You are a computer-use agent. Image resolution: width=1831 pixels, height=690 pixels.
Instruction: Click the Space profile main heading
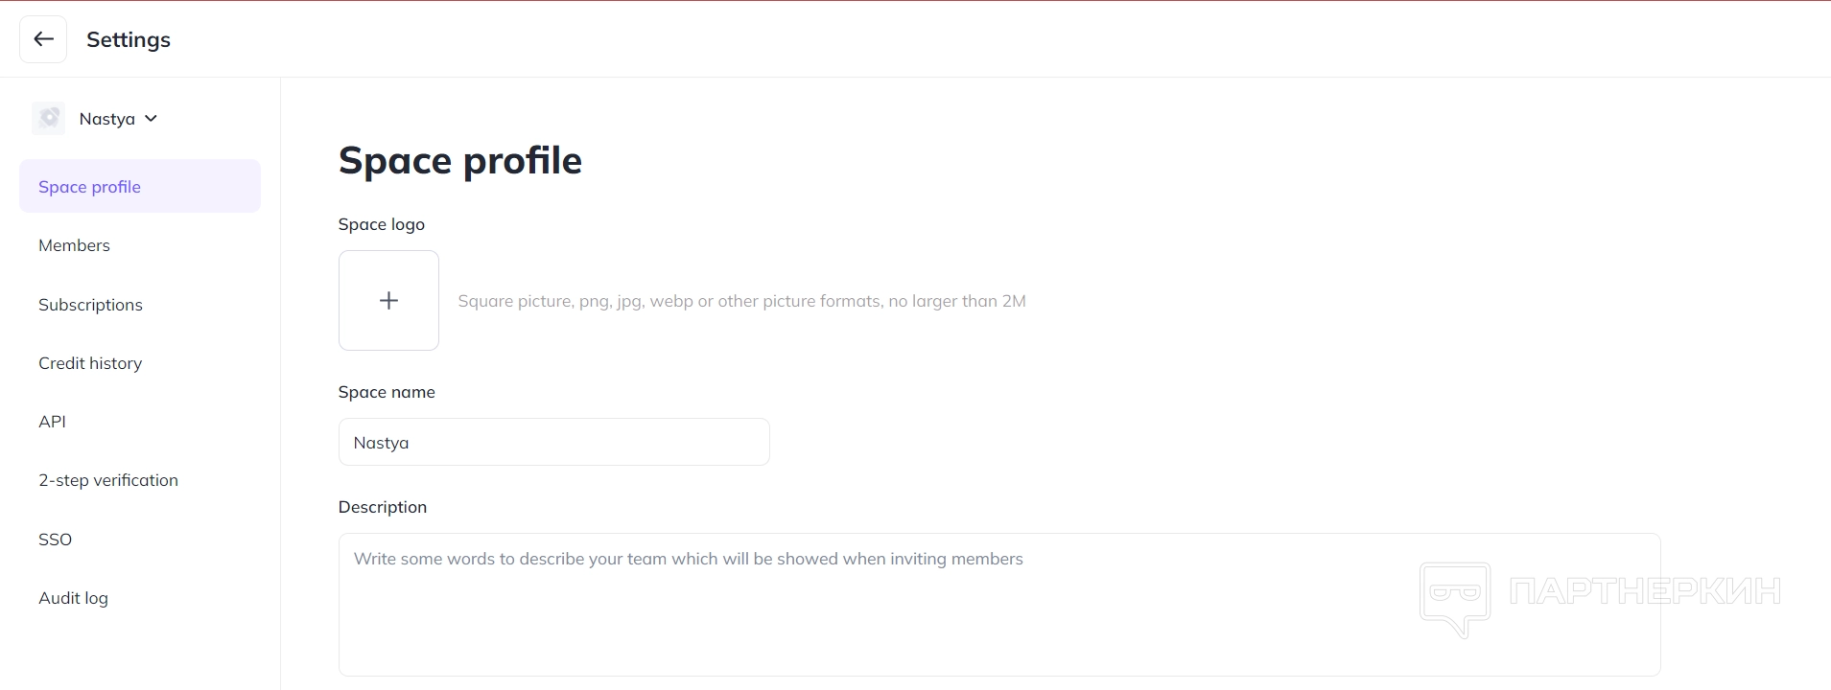[460, 161]
